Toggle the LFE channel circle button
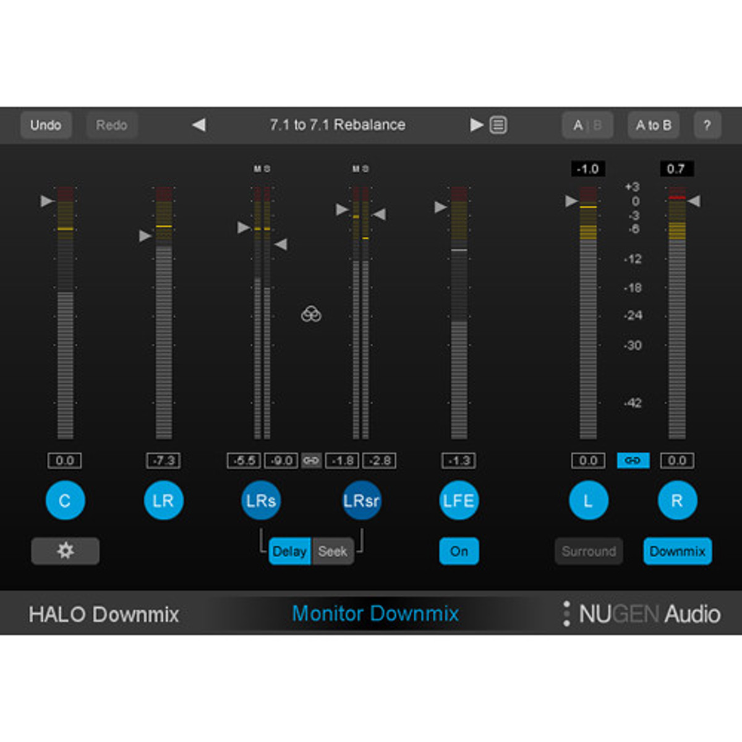Screen dimensions: 742x742 point(459,500)
